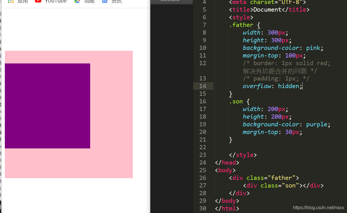Click the opening <body> tag
Screen dimensions: 347x213
click(x=225, y=170)
